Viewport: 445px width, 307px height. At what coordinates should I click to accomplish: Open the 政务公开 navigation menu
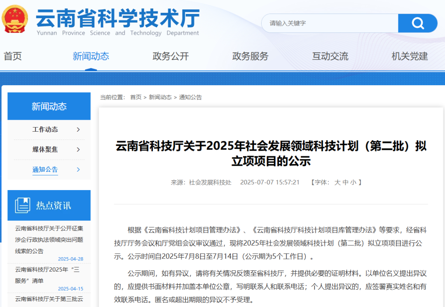tap(171, 56)
